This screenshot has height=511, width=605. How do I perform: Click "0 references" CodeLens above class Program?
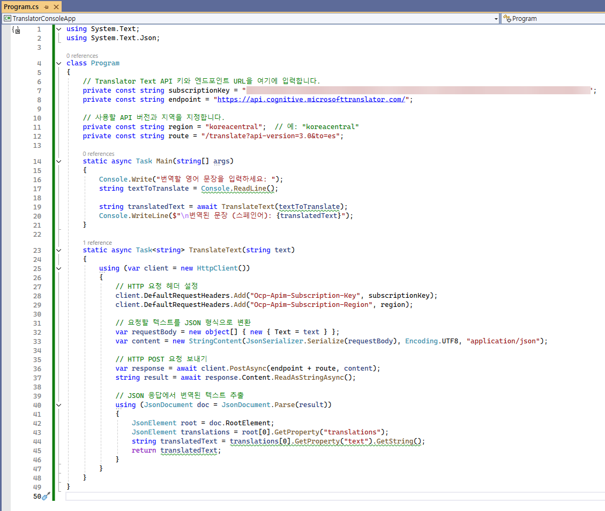click(82, 56)
